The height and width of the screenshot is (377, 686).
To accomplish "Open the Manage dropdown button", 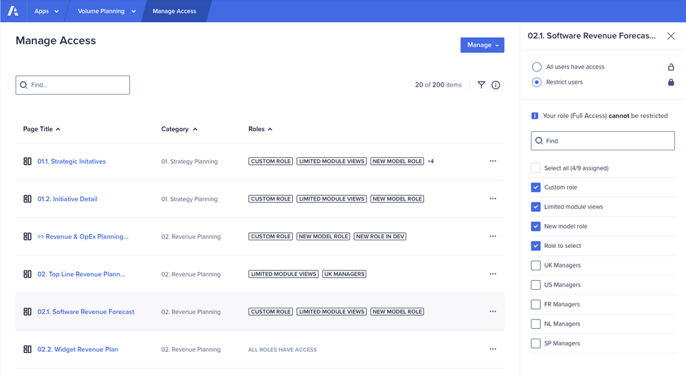I will [x=482, y=45].
